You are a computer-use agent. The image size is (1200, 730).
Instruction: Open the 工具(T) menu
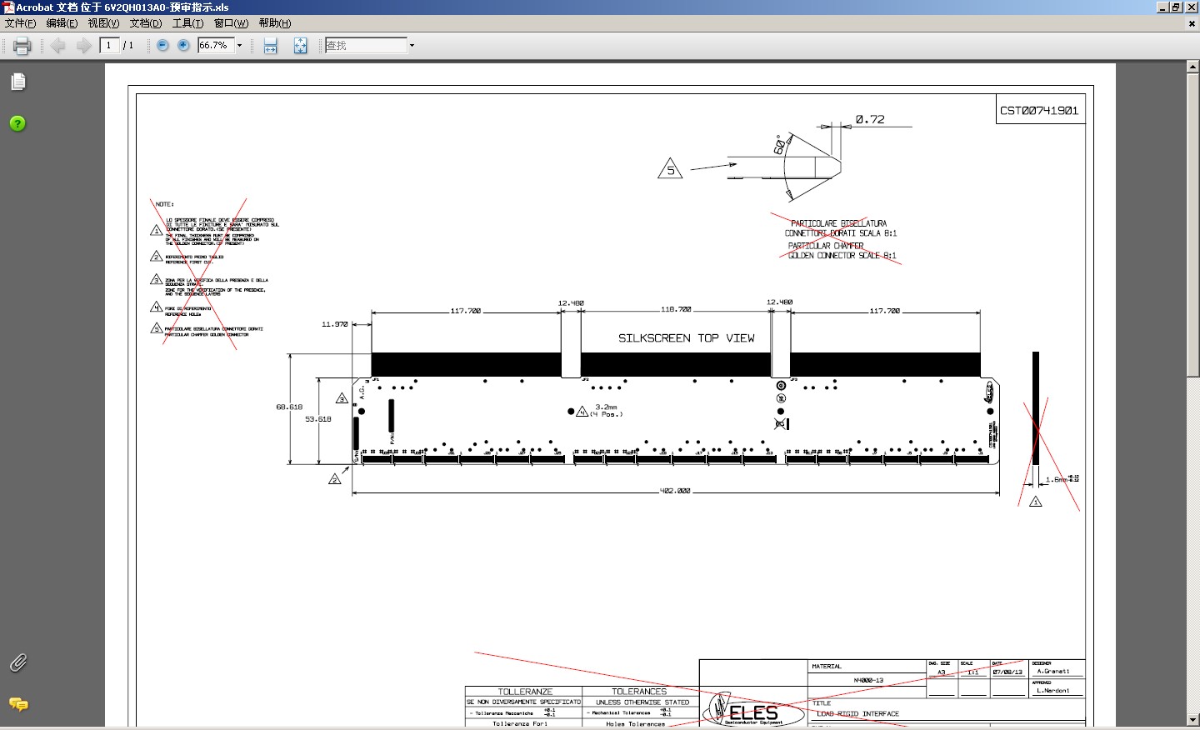point(187,23)
